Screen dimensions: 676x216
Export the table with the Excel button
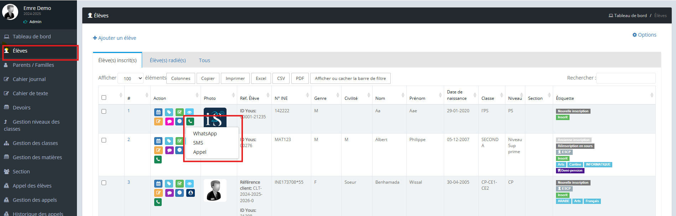point(261,79)
